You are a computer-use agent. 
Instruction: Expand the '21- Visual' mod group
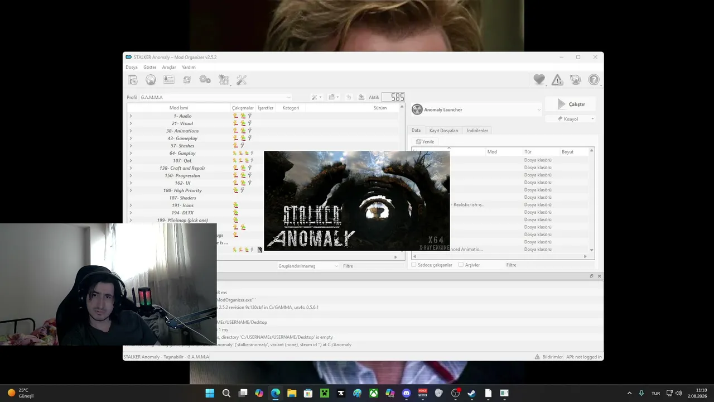click(131, 123)
